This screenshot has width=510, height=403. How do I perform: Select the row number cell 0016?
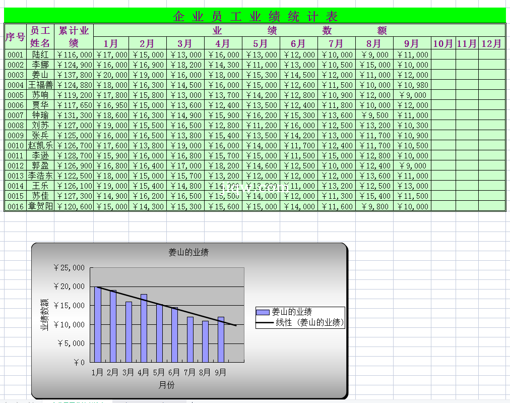click(x=15, y=206)
